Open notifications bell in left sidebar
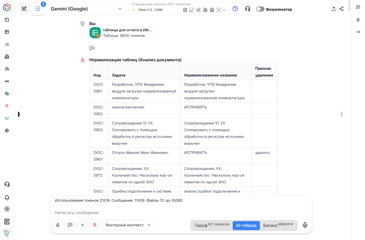 (x=7, y=198)
